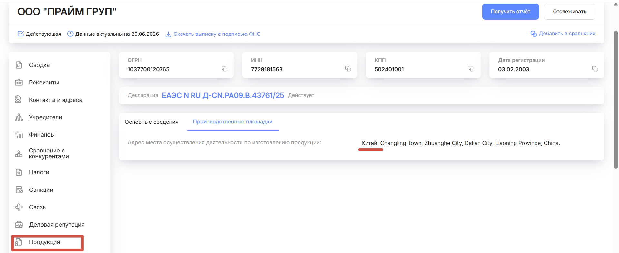
Task: Select the Производственные площадки tab
Action: pos(233,122)
